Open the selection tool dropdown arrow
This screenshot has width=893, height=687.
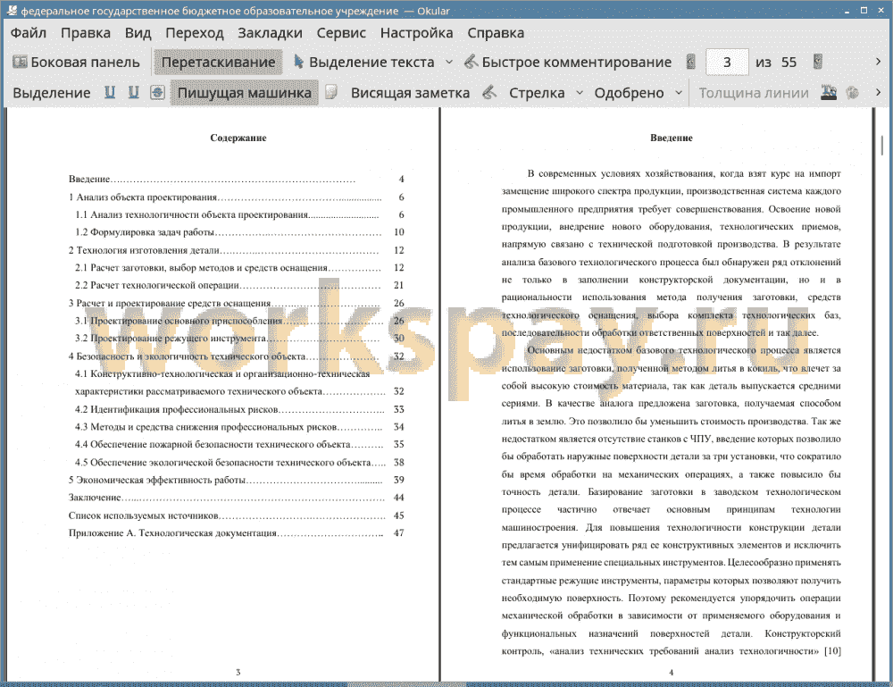(449, 63)
